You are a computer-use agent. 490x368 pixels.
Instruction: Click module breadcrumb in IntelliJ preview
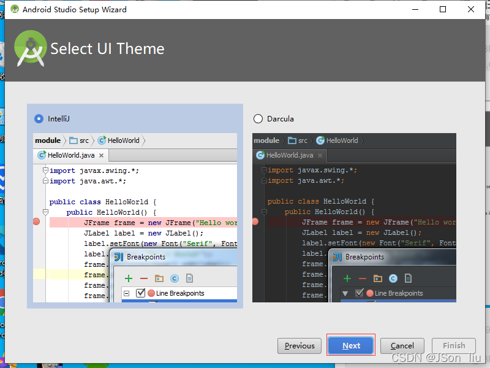(x=48, y=140)
